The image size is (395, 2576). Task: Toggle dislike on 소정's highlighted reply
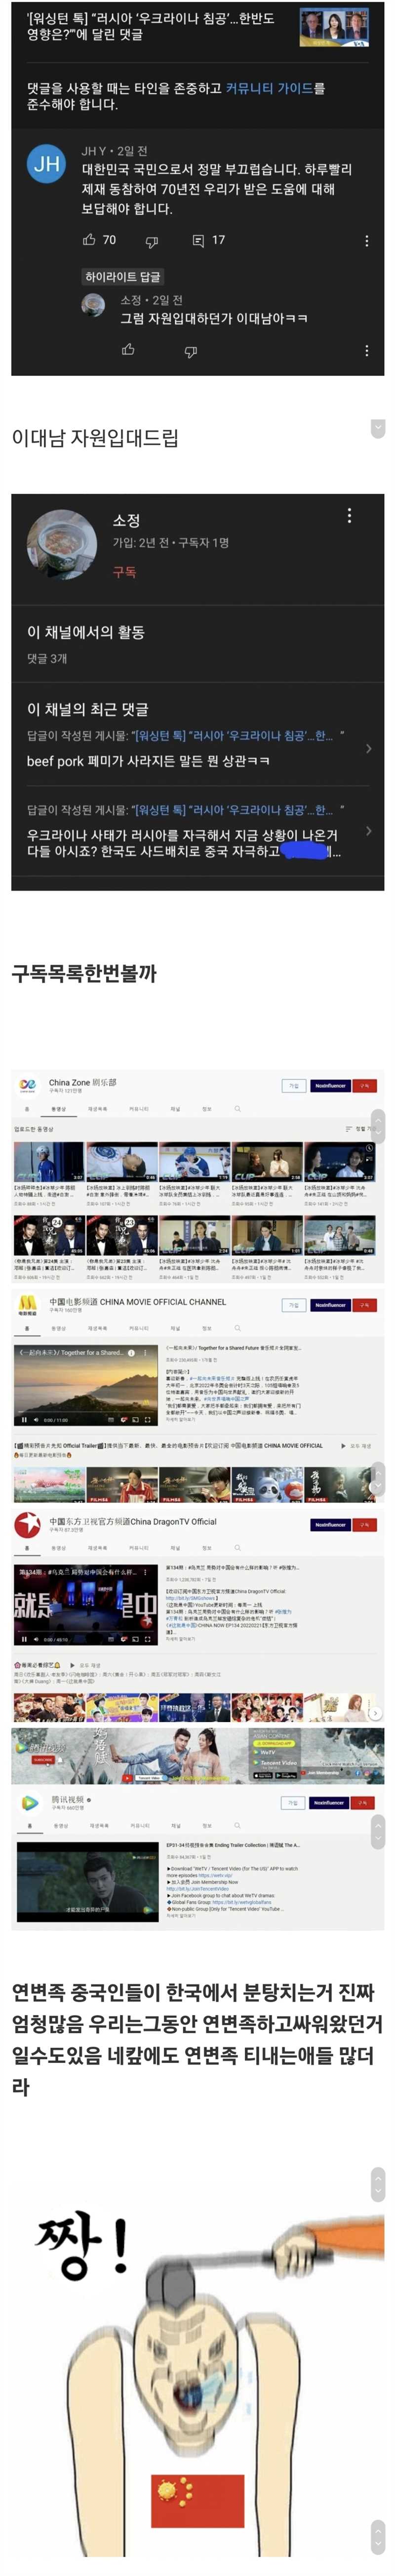point(191,351)
